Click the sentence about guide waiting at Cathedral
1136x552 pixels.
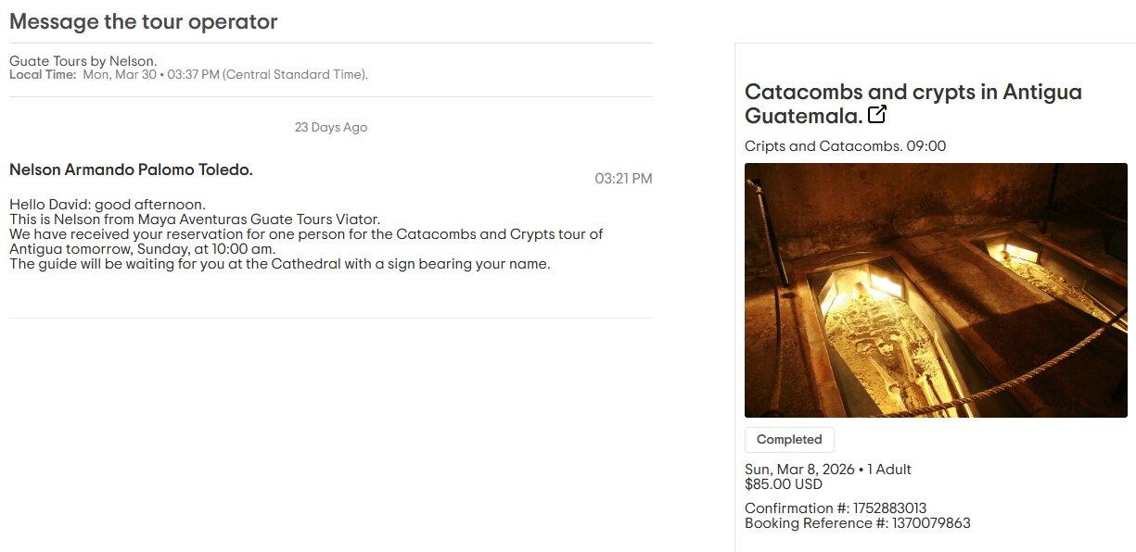click(280, 264)
